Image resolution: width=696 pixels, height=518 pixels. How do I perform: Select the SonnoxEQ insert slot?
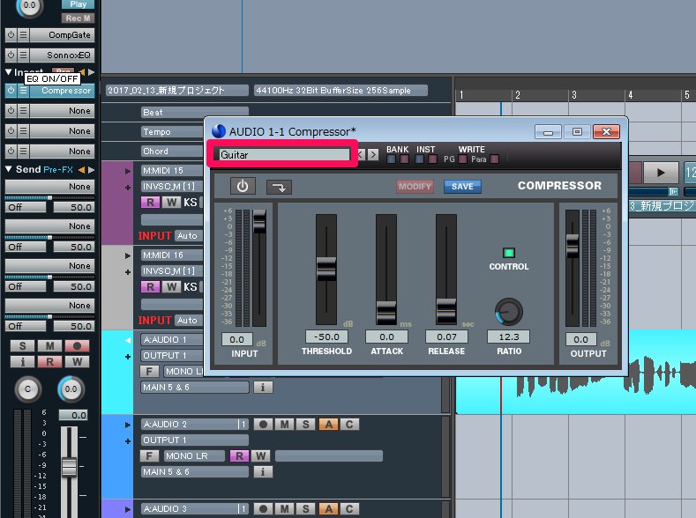(63, 55)
